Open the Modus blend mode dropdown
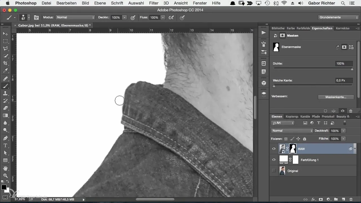Screen dimensions: 361x203 pos(75,17)
